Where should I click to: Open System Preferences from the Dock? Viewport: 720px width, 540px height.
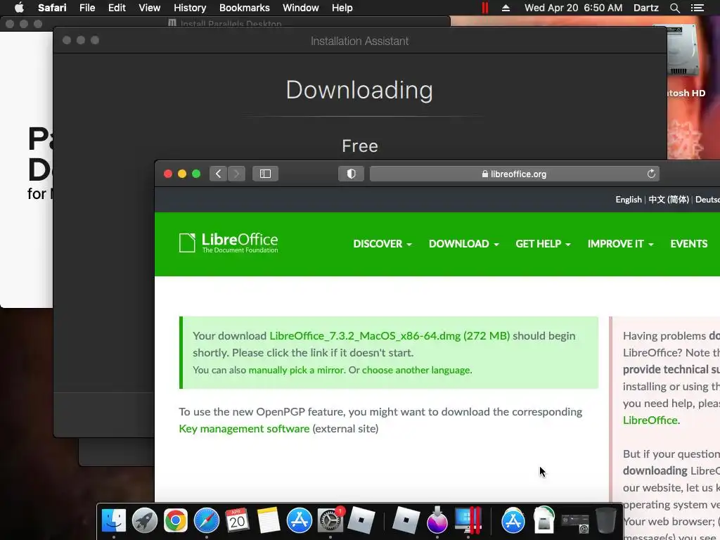pyautogui.click(x=330, y=521)
